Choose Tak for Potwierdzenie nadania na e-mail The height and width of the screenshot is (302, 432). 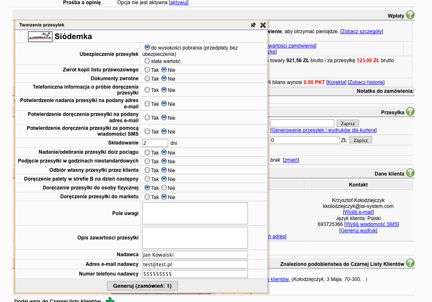tap(147, 104)
